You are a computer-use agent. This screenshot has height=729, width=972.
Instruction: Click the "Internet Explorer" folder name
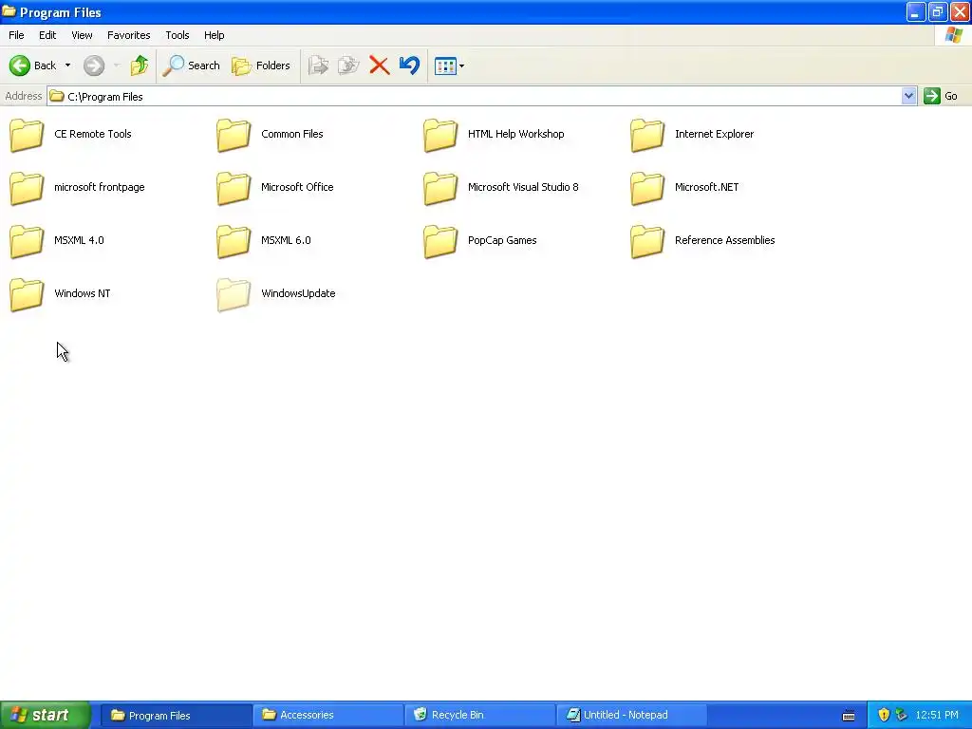coord(714,133)
